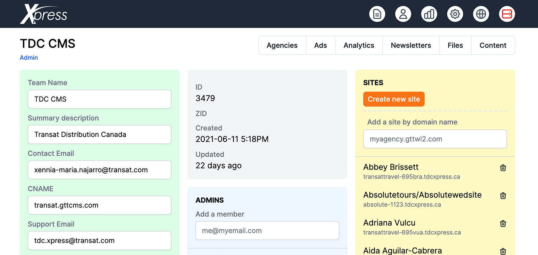The height and width of the screenshot is (255, 538).
Task: Switch to the Analytics tab
Action: (359, 45)
